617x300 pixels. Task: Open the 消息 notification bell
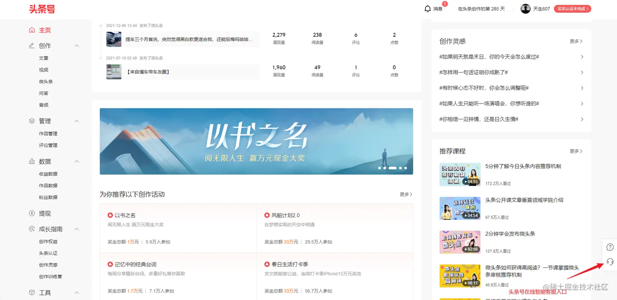[x=428, y=9]
